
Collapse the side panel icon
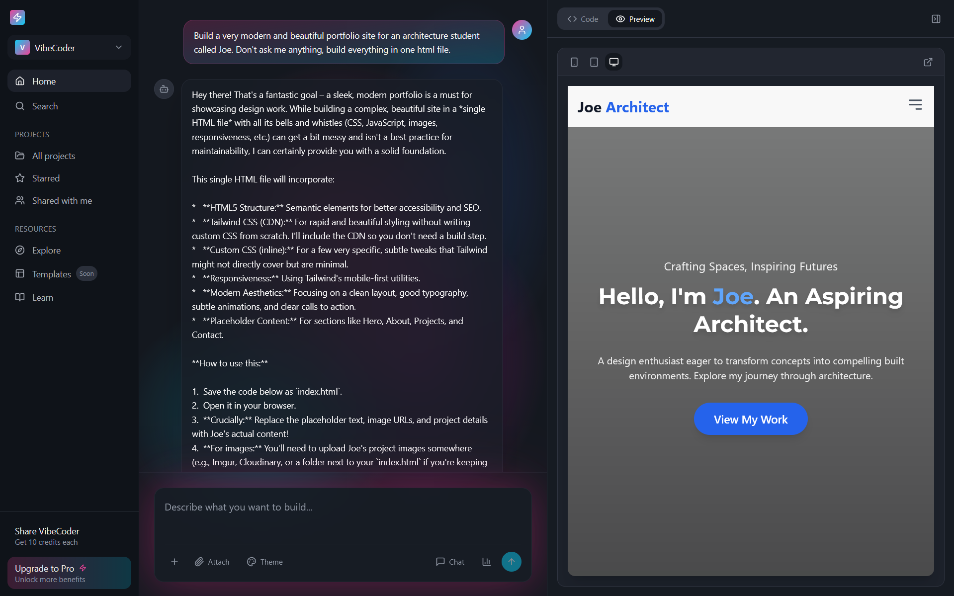(x=936, y=19)
